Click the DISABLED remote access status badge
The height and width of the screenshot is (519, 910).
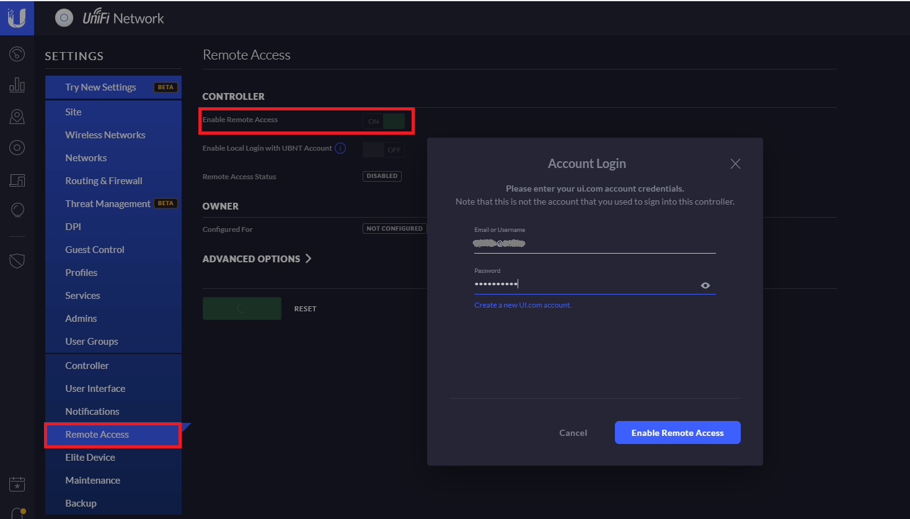pyautogui.click(x=382, y=176)
